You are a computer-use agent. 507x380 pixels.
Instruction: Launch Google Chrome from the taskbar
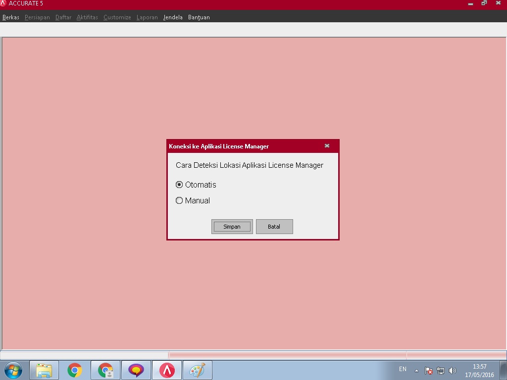[x=75, y=370]
